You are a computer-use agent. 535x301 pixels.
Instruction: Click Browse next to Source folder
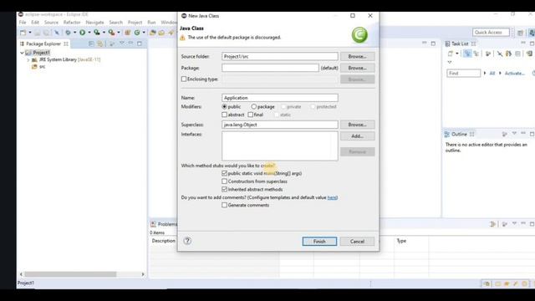[357, 56]
